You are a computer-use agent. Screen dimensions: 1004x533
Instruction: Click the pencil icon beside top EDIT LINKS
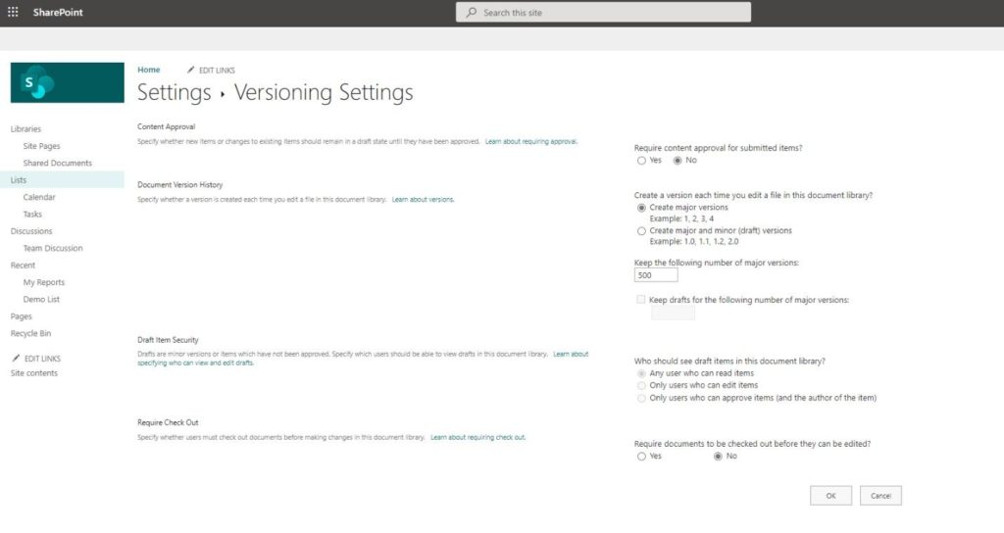coord(190,70)
